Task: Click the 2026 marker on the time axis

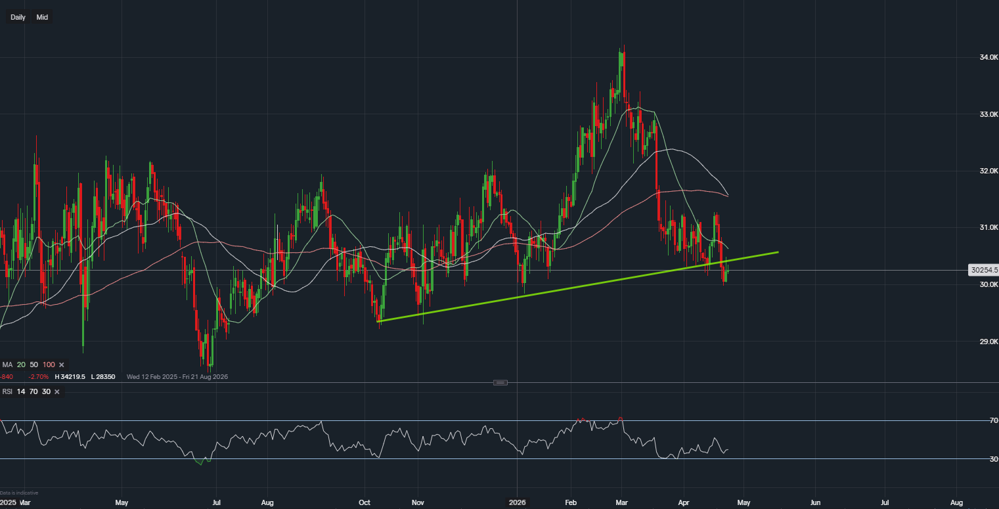Action: [517, 502]
